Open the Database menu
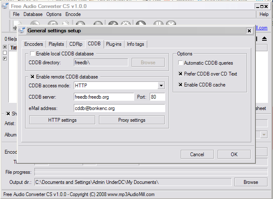 (33, 14)
